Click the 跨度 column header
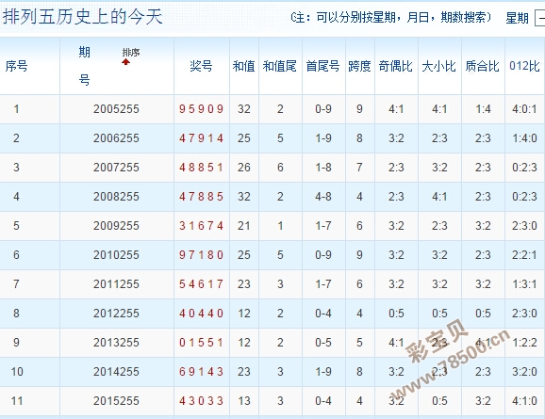The width and height of the screenshot is (545, 419). [360, 66]
